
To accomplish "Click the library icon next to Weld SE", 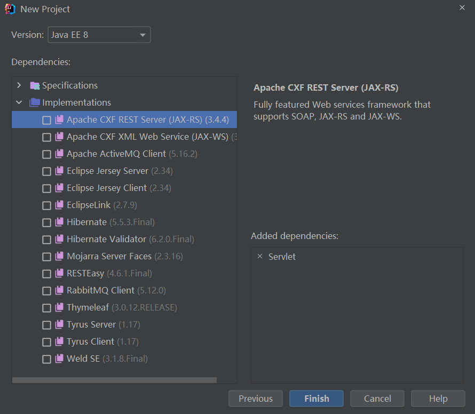I will click(59, 359).
